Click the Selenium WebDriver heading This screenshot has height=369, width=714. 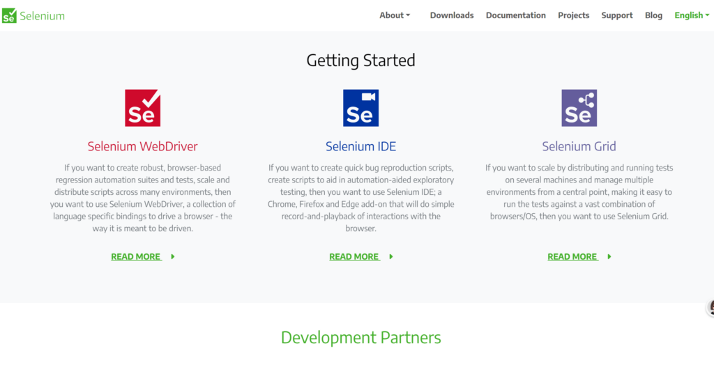coord(142,146)
